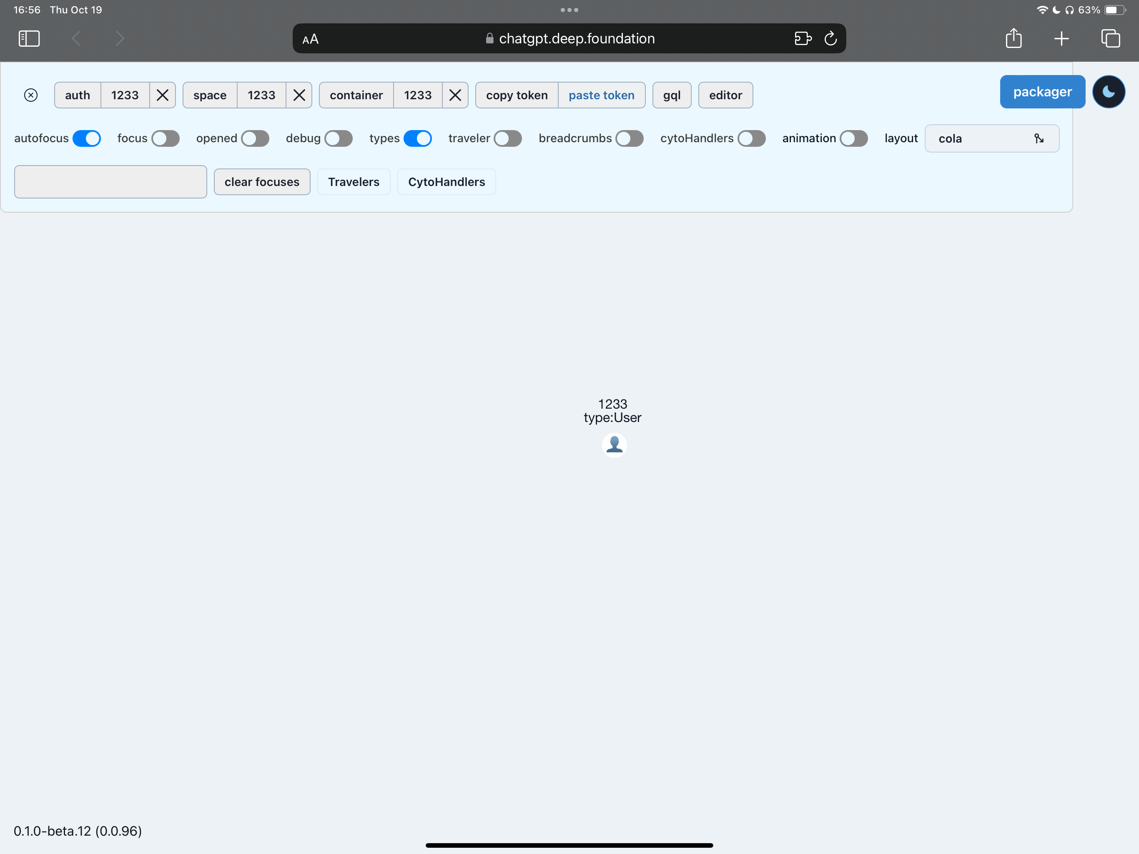Click the clear focuses button
This screenshot has width=1139, height=854.
pyautogui.click(x=261, y=181)
